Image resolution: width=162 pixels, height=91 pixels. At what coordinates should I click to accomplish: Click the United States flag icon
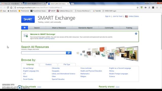pyautogui.click(x=126, y=16)
